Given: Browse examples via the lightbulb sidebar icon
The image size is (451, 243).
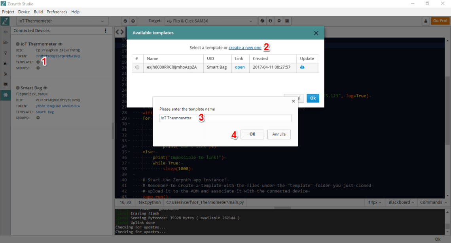Looking at the screenshot, I should [x=5, y=53].
